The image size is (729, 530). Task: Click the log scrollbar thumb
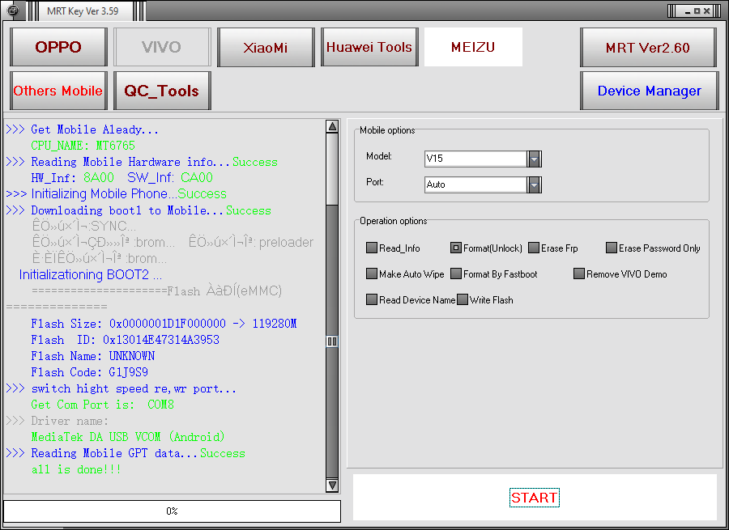tap(332, 341)
